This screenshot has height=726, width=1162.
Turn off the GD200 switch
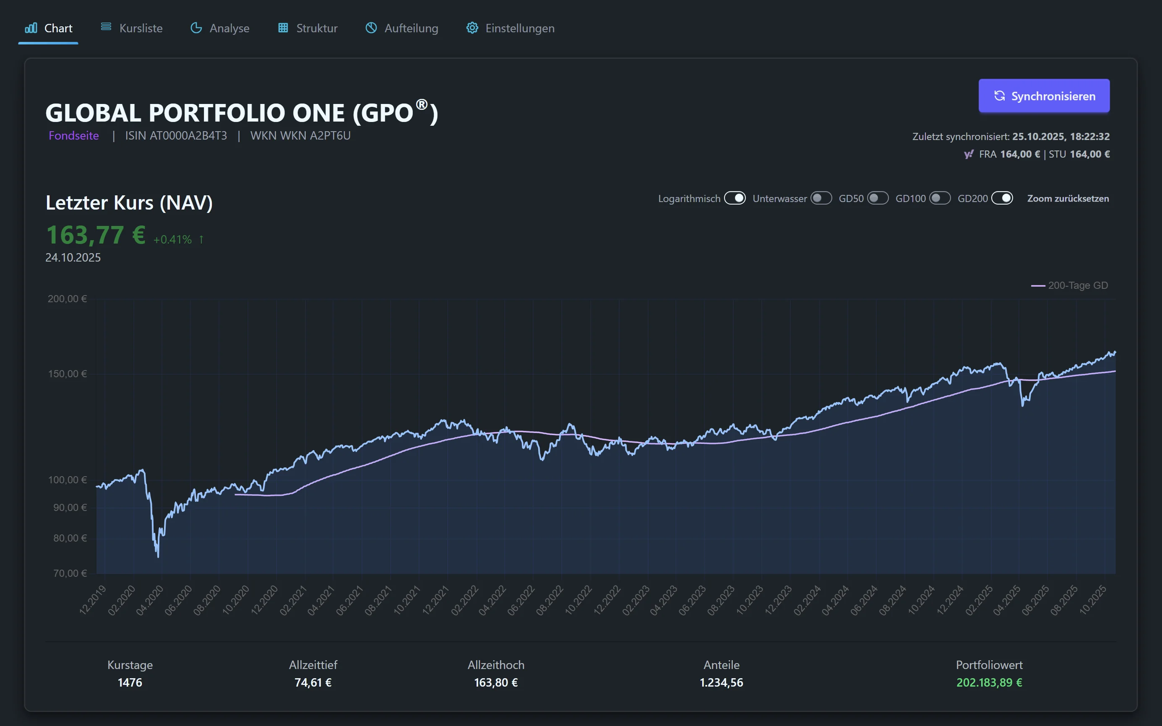pos(1002,198)
